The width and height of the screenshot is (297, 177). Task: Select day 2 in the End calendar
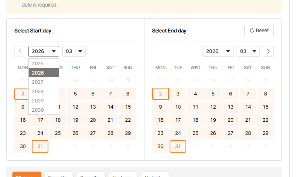point(161,94)
